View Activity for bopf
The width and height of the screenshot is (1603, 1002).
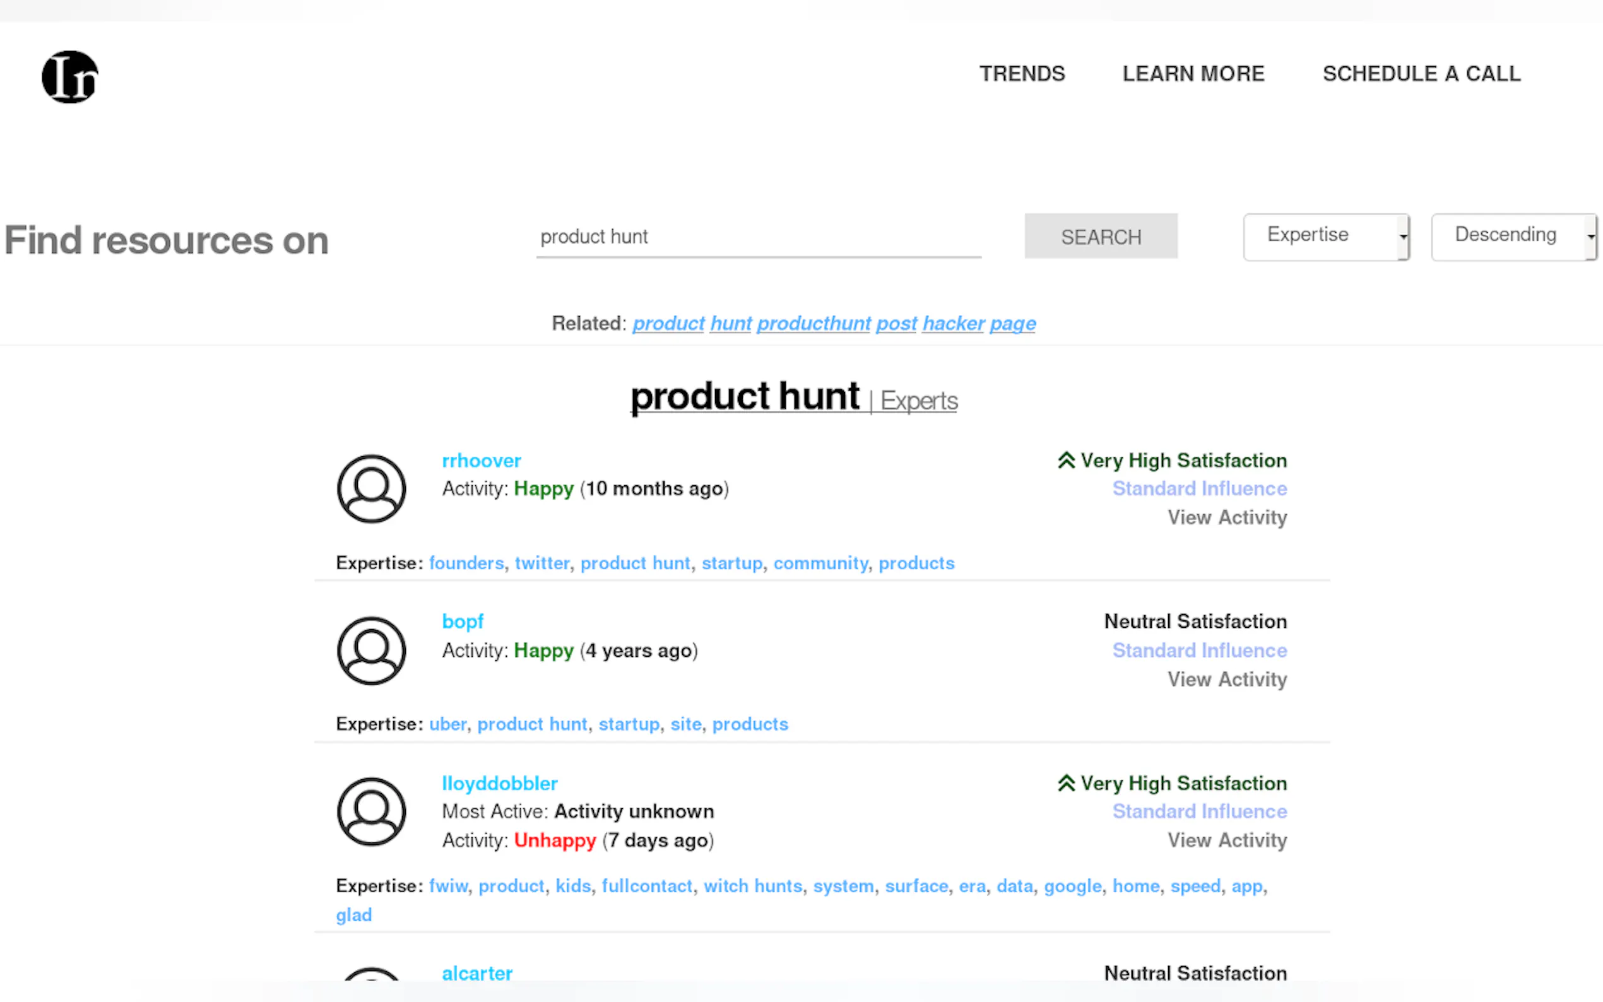coord(1227,680)
